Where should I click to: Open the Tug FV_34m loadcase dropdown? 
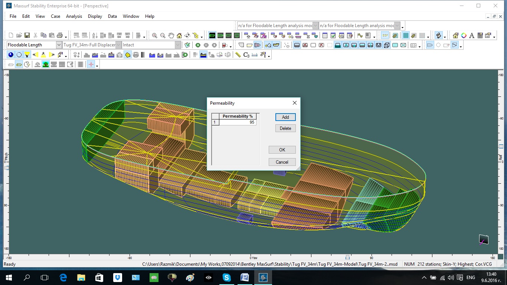[119, 45]
